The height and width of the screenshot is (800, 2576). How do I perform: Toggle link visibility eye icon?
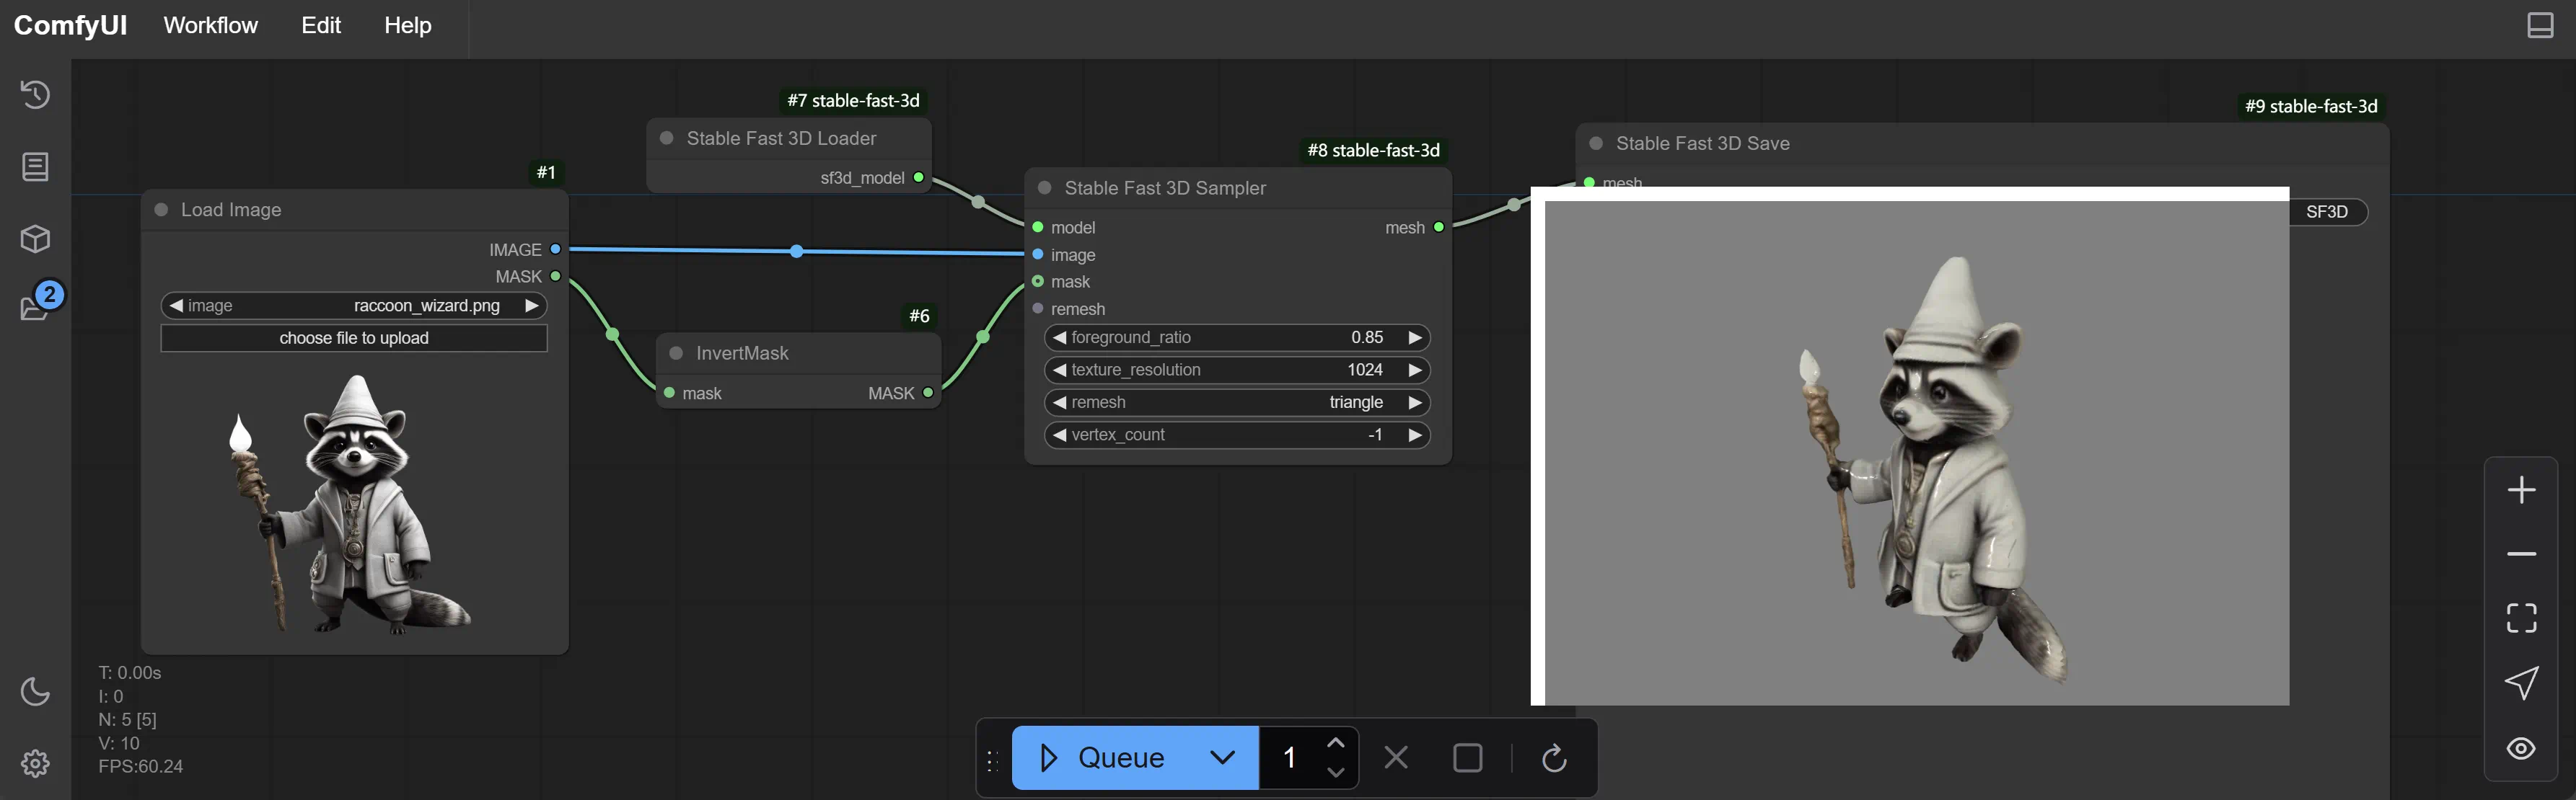[2521, 748]
